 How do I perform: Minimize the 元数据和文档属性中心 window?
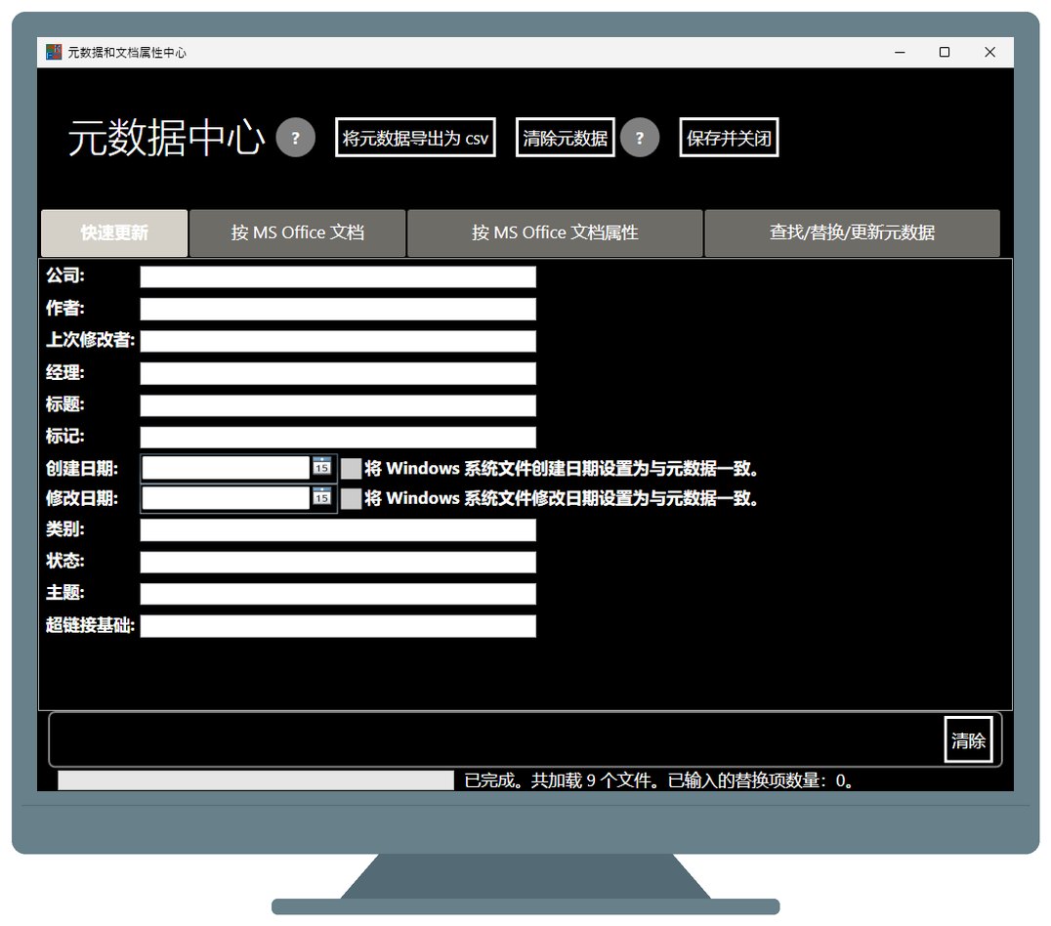(900, 53)
